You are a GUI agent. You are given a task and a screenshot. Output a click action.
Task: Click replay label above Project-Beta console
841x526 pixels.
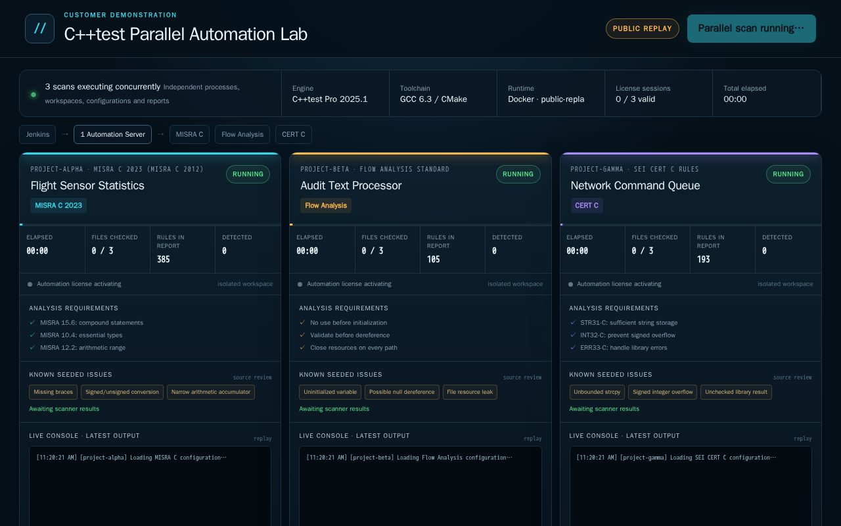[x=533, y=439]
